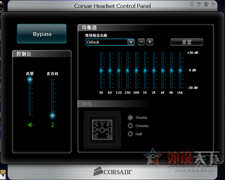Click the info icon in title bar

[x=192, y=4]
